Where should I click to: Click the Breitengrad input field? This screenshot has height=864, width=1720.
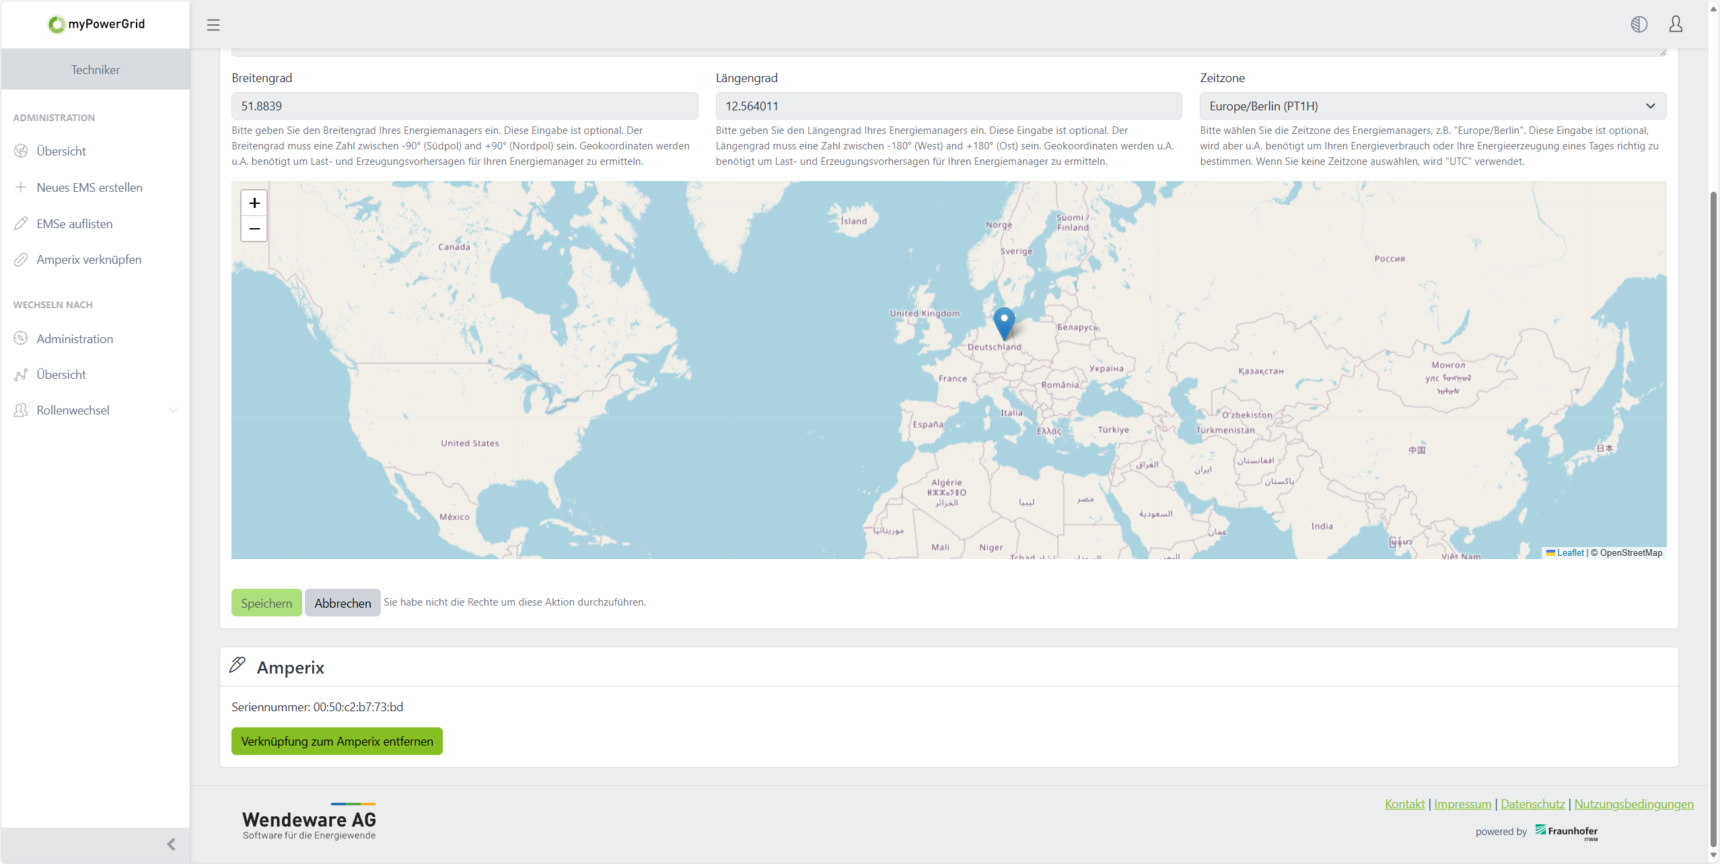click(464, 106)
